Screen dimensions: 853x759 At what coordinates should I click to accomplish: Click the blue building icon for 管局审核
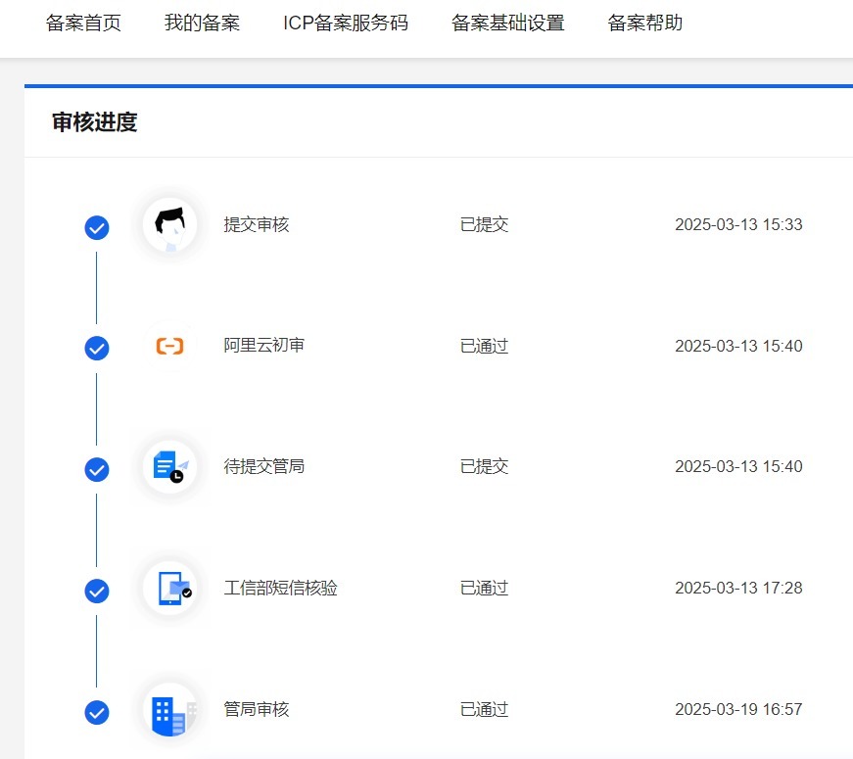tap(169, 710)
